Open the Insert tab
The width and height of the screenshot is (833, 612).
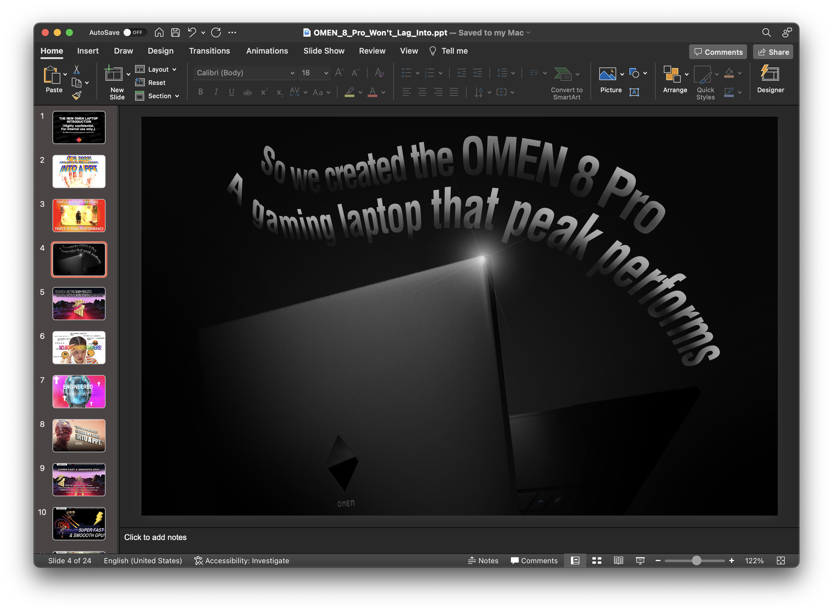pyautogui.click(x=88, y=51)
